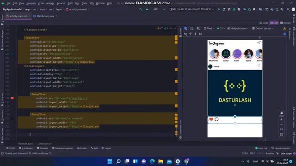Open the Build menu
This screenshot has width=296, height=166.
coord(70,3)
